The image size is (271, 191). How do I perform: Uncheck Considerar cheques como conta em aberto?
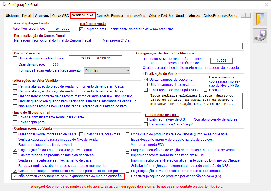click(15, 171)
